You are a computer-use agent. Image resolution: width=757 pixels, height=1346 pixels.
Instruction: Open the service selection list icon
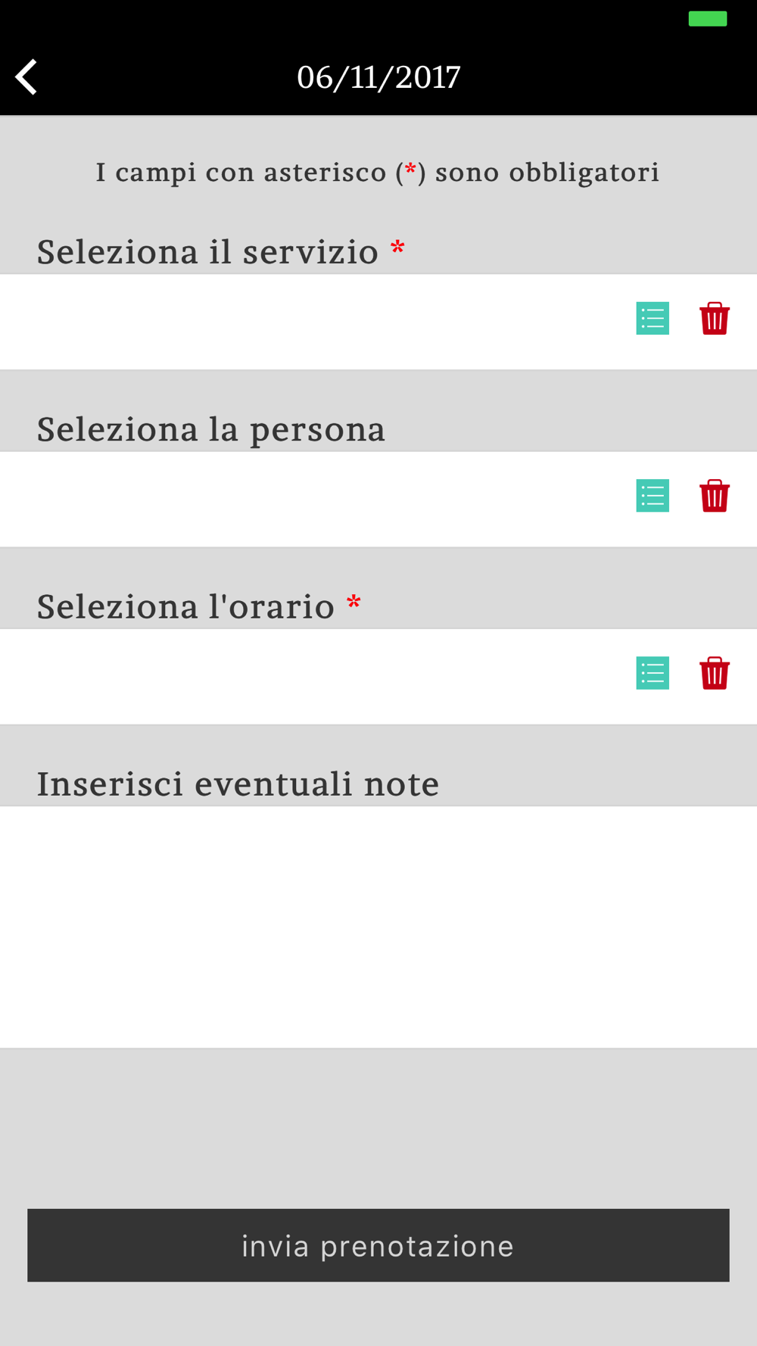tap(653, 318)
